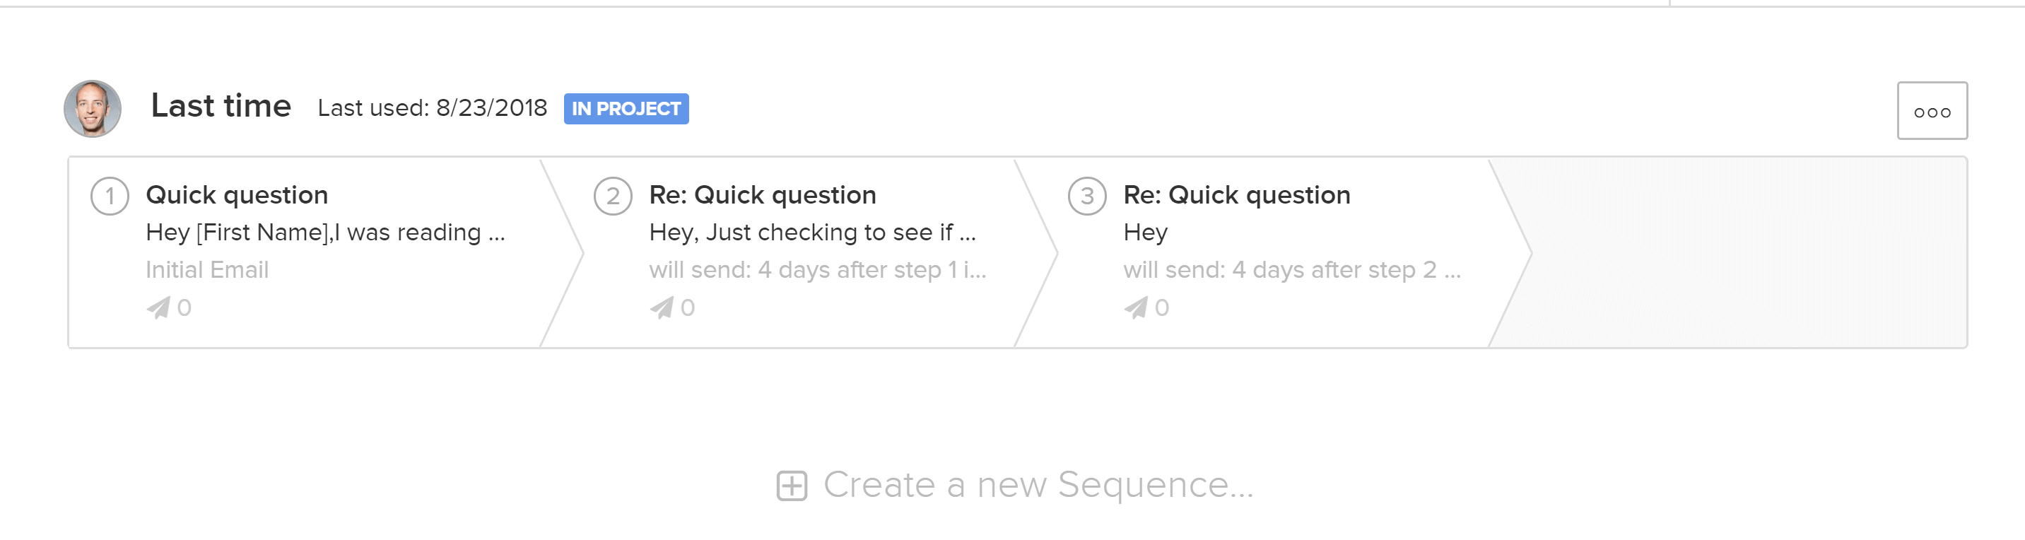The height and width of the screenshot is (540, 2025).
Task: Click the user avatar photo
Action: coord(93,108)
